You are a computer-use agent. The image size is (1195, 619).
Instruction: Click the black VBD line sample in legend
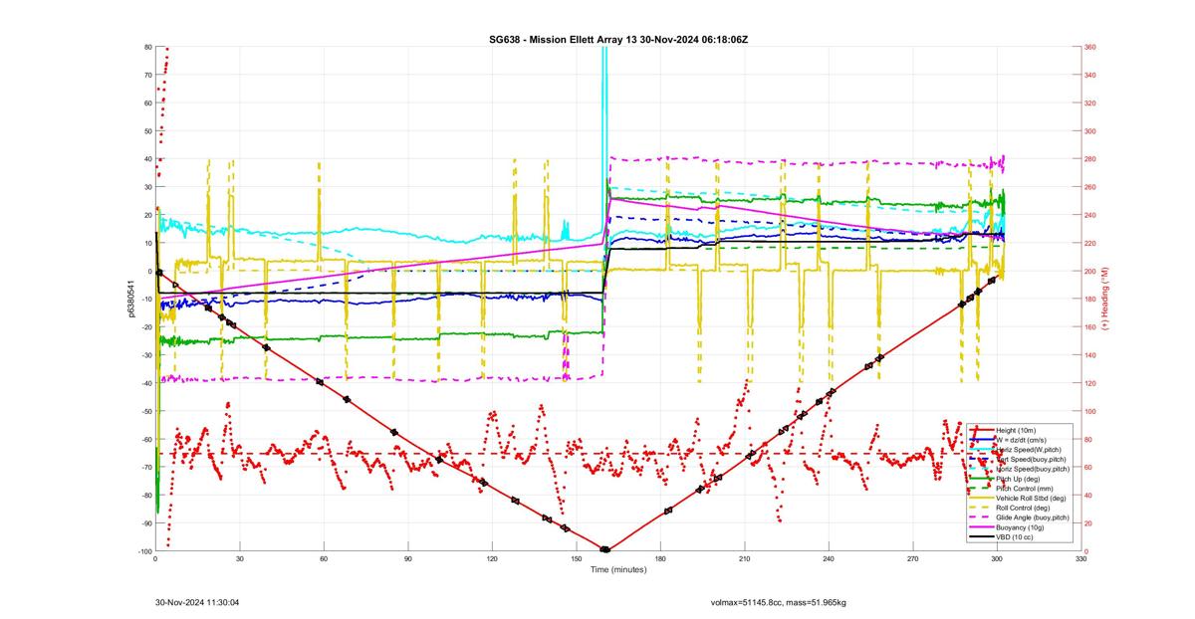[981, 537]
